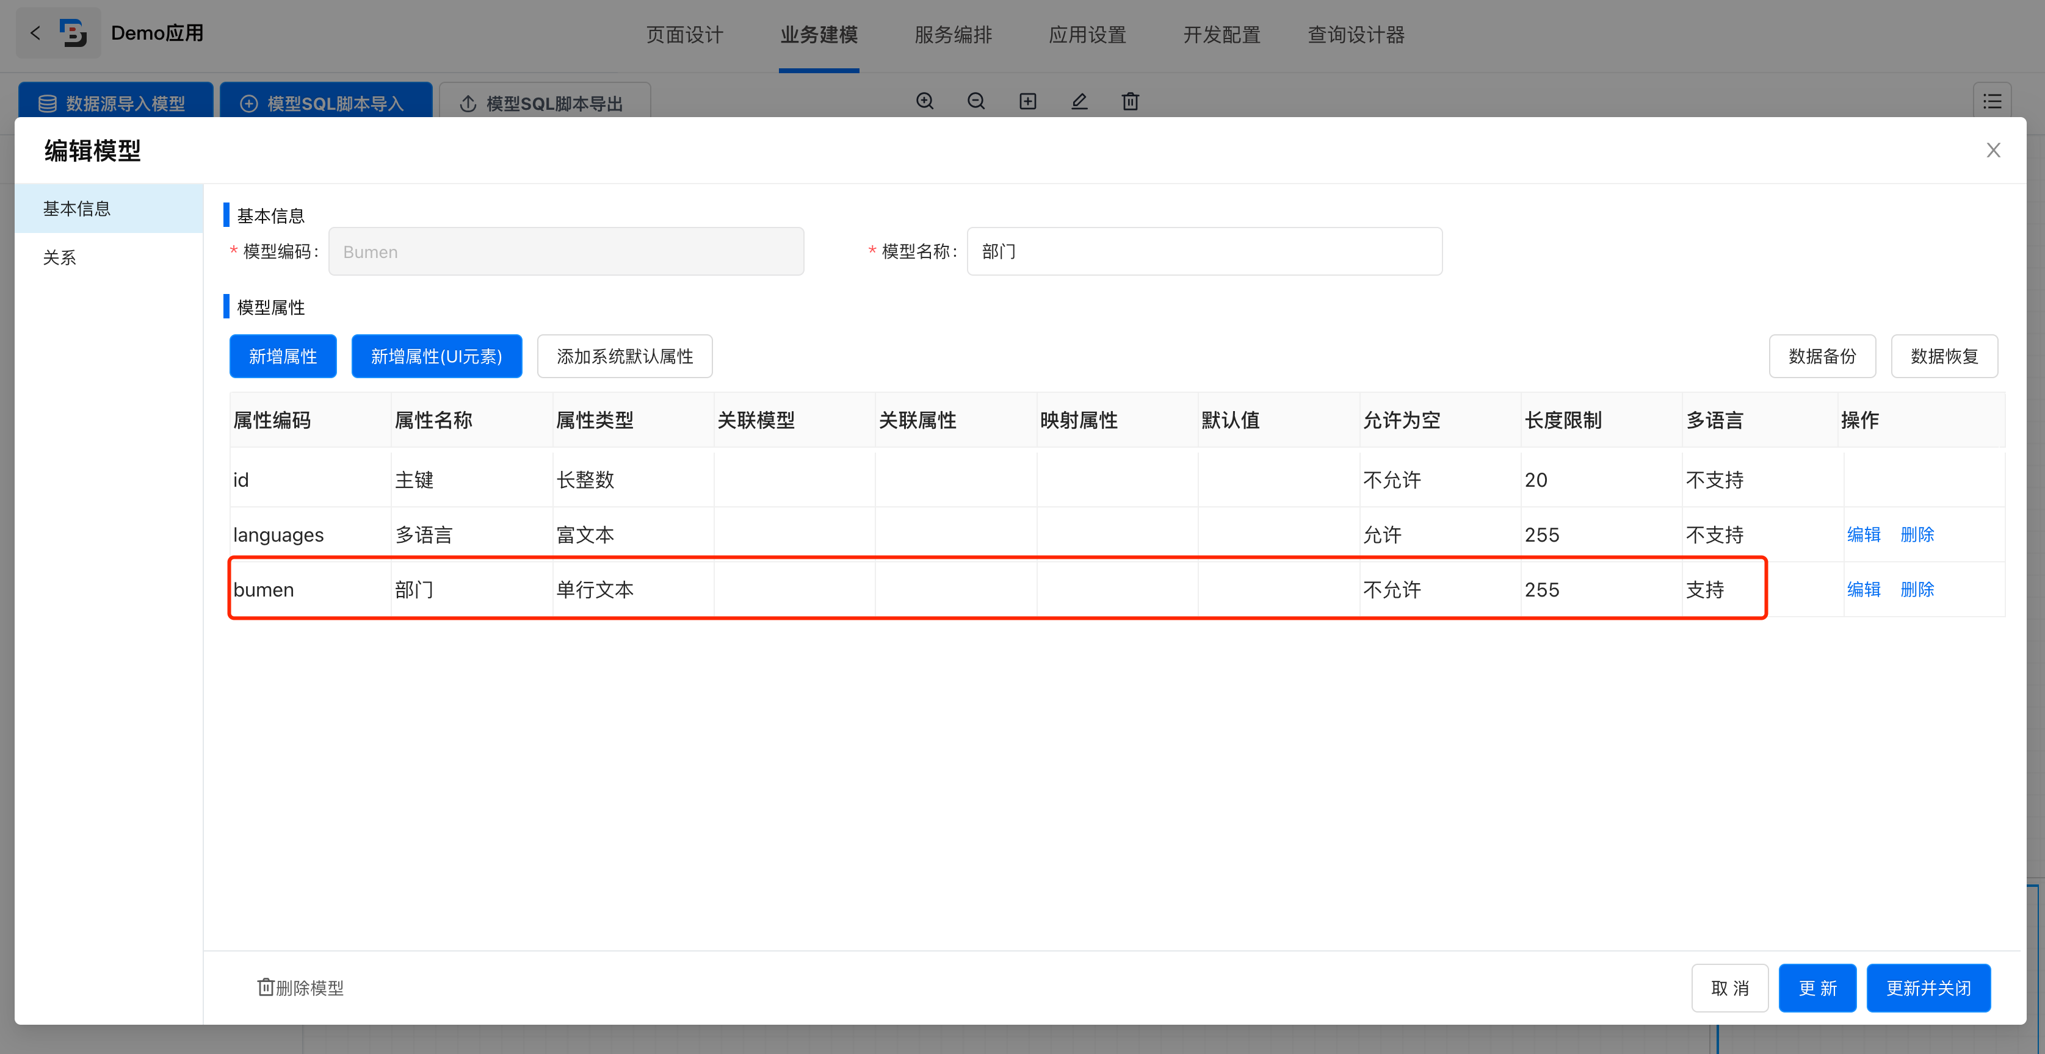Click the trash delete icon in toolbar
This screenshot has height=1054, width=2045.
pyautogui.click(x=1131, y=101)
